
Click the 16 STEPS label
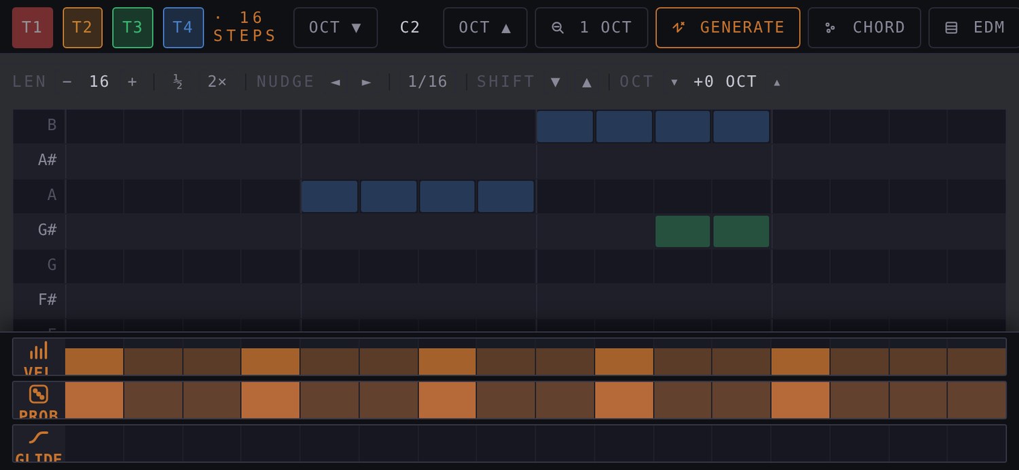tap(245, 27)
